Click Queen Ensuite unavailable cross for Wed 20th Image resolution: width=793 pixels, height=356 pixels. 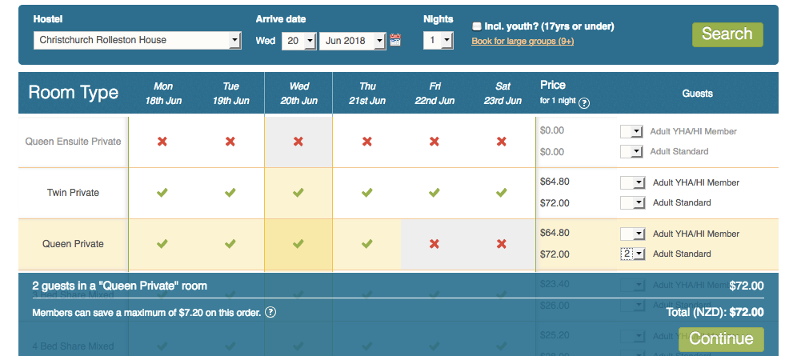298,142
